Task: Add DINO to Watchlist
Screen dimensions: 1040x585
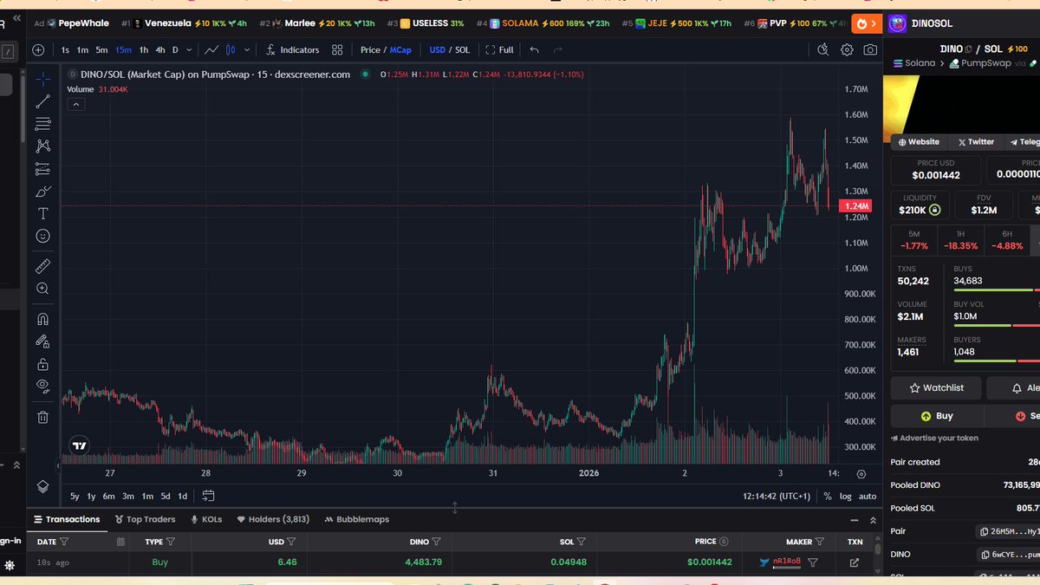Action: click(x=937, y=388)
